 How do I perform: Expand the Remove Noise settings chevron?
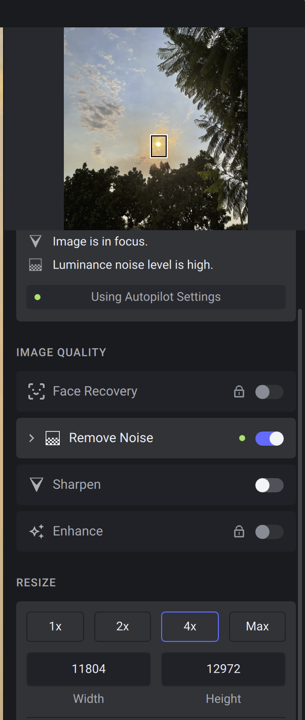pyautogui.click(x=31, y=438)
